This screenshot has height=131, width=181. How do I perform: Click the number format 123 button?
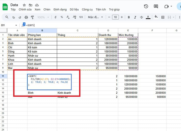[x=81, y=17]
